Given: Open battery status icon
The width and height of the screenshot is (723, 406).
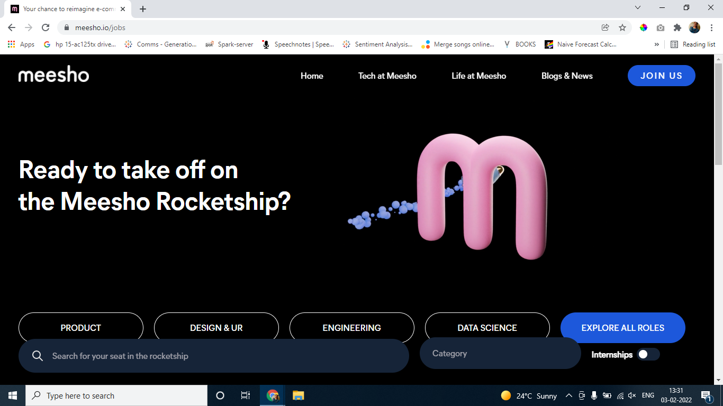Looking at the screenshot, I should tap(607, 395).
